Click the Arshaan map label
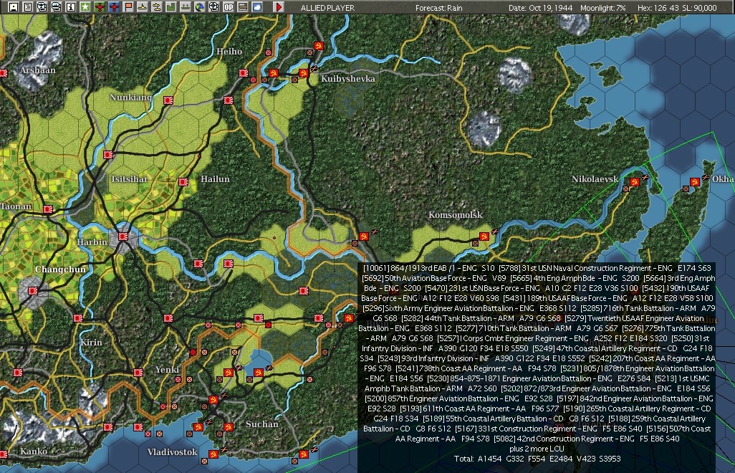The image size is (735, 473). click(x=37, y=70)
